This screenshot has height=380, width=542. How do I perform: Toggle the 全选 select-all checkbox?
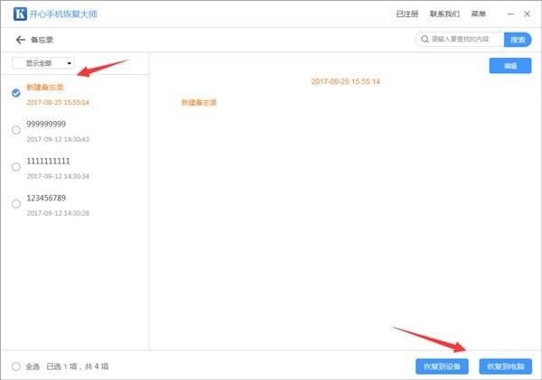(x=16, y=366)
